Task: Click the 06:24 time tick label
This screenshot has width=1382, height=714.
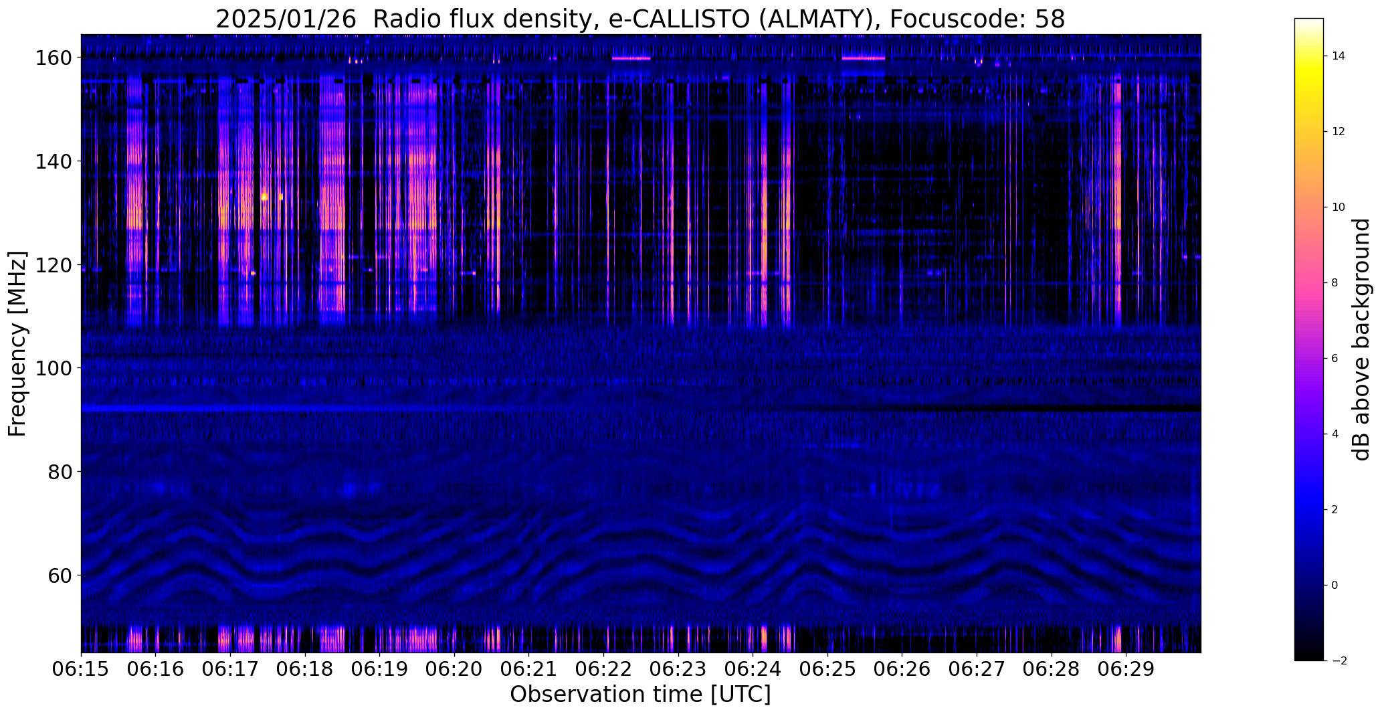Action: 753,669
